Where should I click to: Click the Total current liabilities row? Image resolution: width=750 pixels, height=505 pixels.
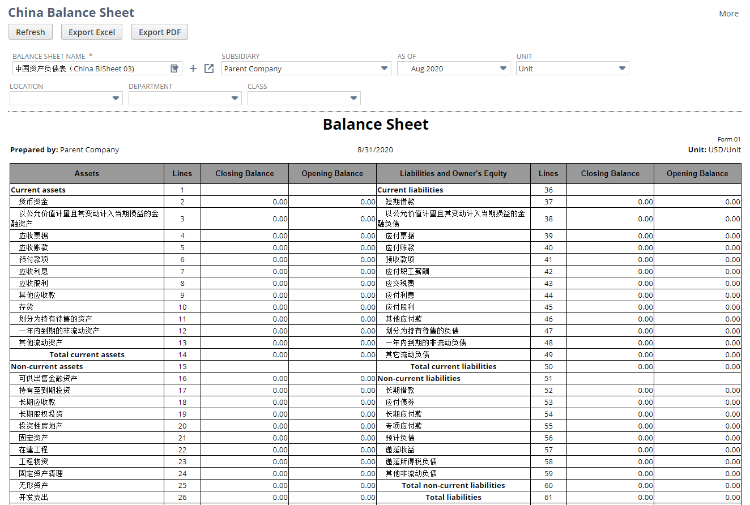(x=453, y=367)
